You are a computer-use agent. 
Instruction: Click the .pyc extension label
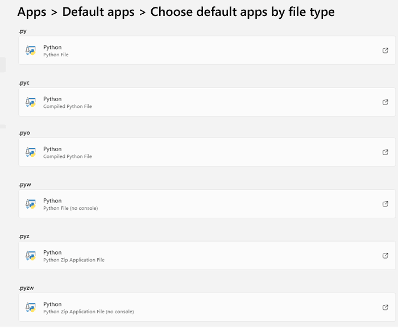click(x=24, y=83)
